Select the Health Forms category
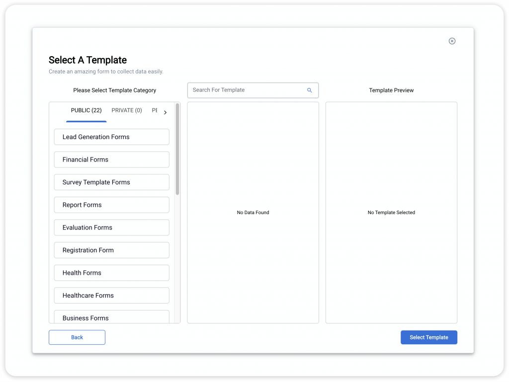 pyautogui.click(x=111, y=273)
